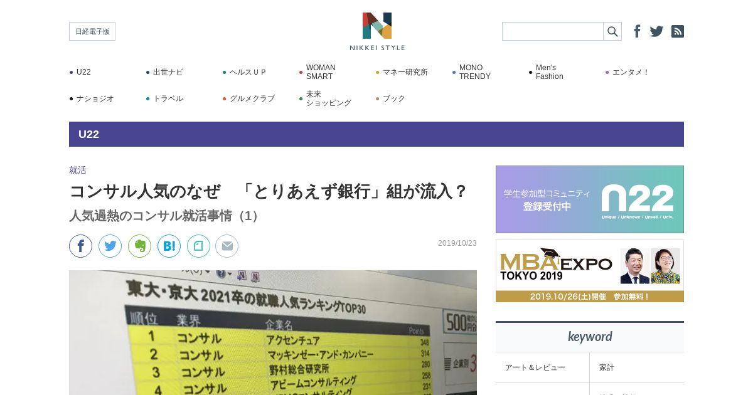Viewport: 753px width, 395px height.
Task: Go to 未来ショッピング navigation item
Action: 328,98
